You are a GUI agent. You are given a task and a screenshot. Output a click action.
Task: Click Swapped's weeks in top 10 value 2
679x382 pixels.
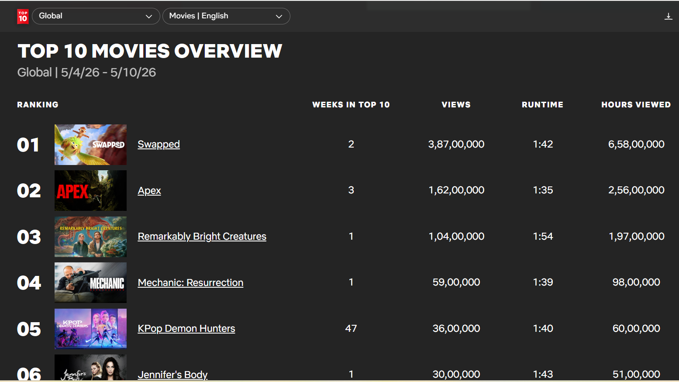pos(351,145)
